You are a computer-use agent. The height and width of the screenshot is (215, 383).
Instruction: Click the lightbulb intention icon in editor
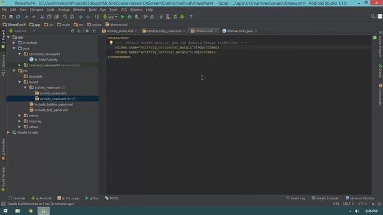111,42
